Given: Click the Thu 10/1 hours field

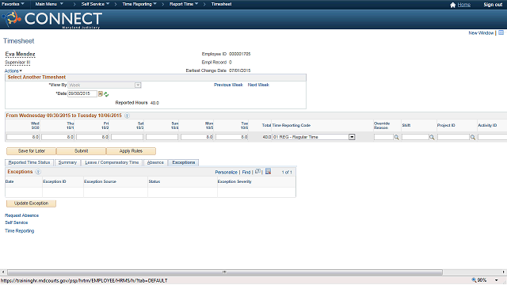Looking at the screenshot, I should click(x=58, y=137).
